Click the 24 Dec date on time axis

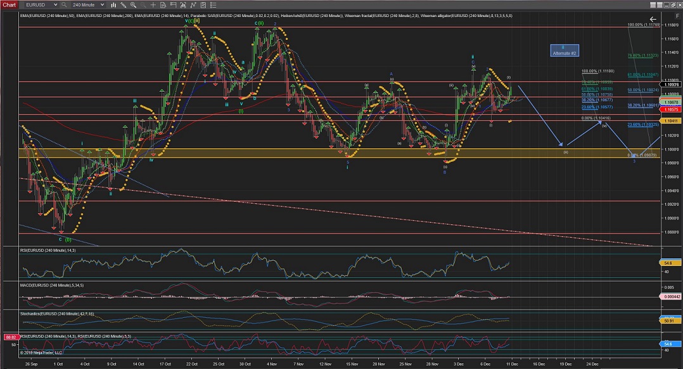(x=592, y=364)
